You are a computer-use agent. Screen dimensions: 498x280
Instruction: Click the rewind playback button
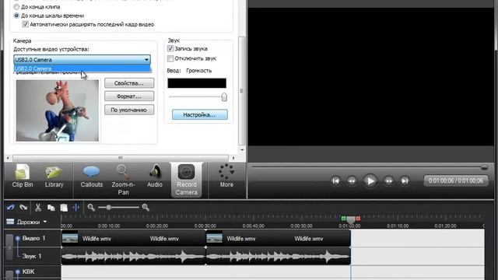point(352,181)
